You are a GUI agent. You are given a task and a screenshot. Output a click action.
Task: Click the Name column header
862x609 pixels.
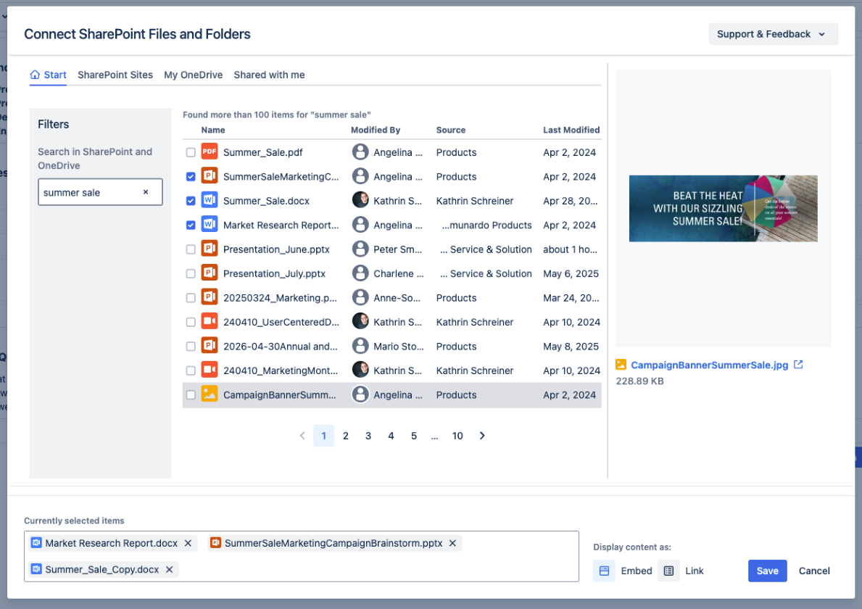tap(212, 130)
